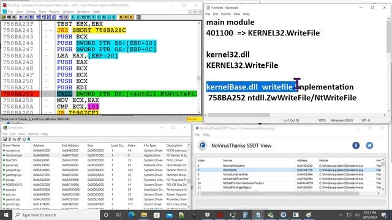
Task: Show Breakpoints yellow B button in OllyDbg
Action: click(121, 17)
